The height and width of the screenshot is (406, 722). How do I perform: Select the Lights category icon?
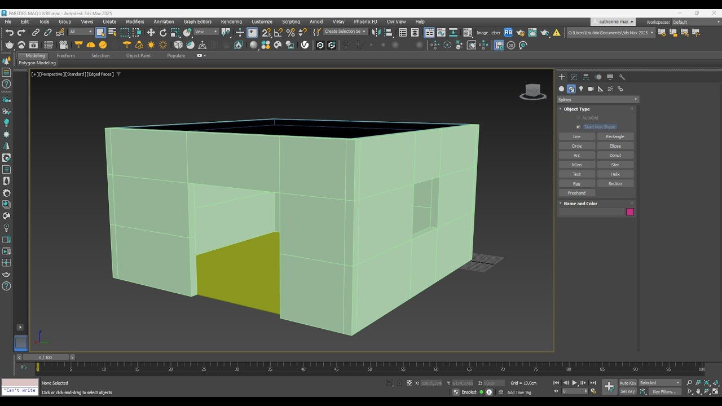[x=581, y=89]
